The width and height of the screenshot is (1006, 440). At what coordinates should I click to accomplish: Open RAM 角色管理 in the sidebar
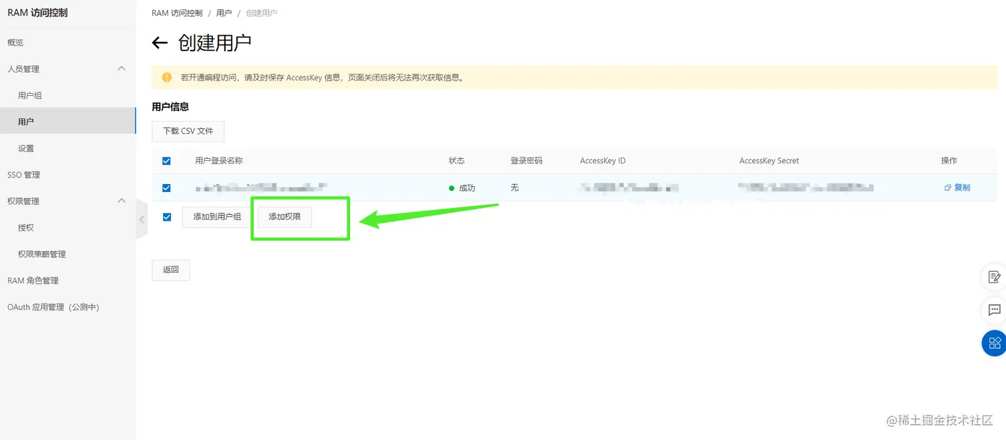click(33, 280)
